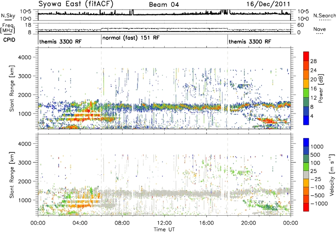This screenshot has height=232, width=336.
Task: Click the red power streak near 22:00
Action: click(x=268, y=121)
